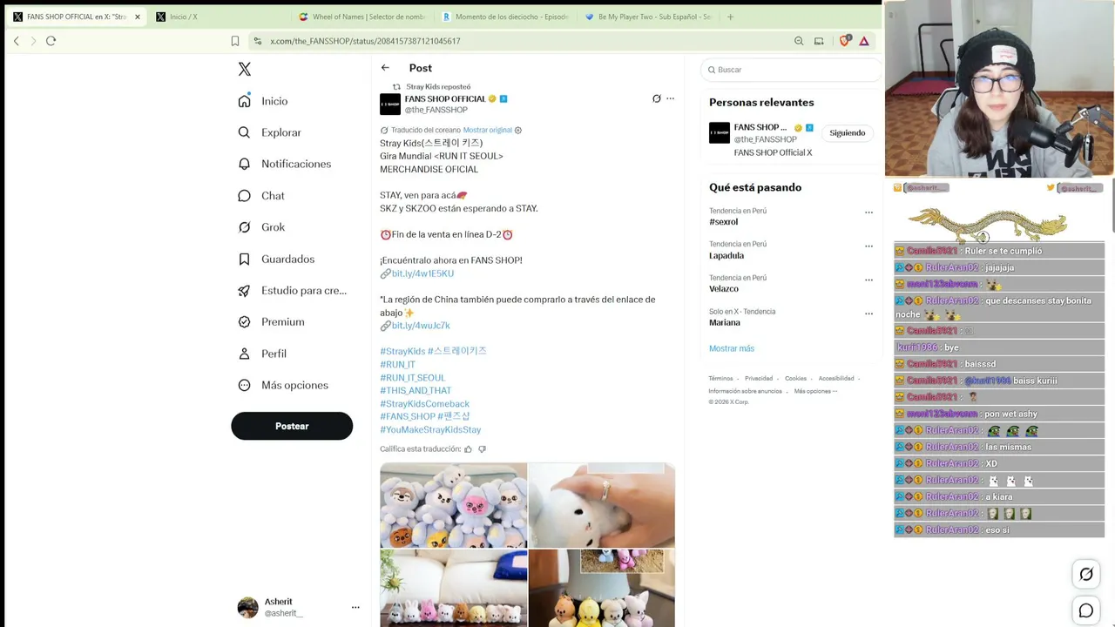
Task: Open the #StrayKidsComeback hashtag
Action: click(424, 404)
